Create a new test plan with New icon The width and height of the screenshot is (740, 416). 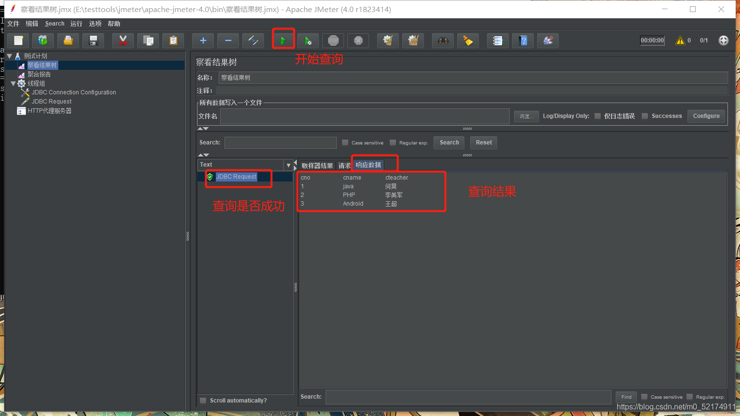coord(18,41)
